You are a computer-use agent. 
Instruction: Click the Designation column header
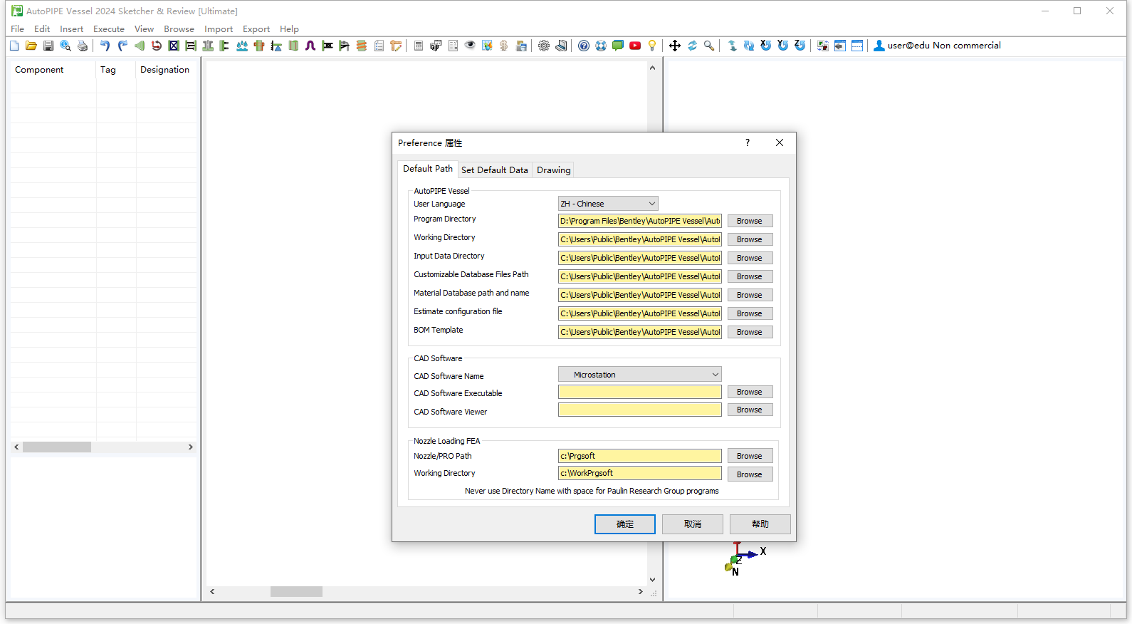(x=165, y=70)
